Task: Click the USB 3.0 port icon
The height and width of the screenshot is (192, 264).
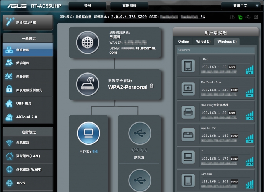Action: point(140,133)
